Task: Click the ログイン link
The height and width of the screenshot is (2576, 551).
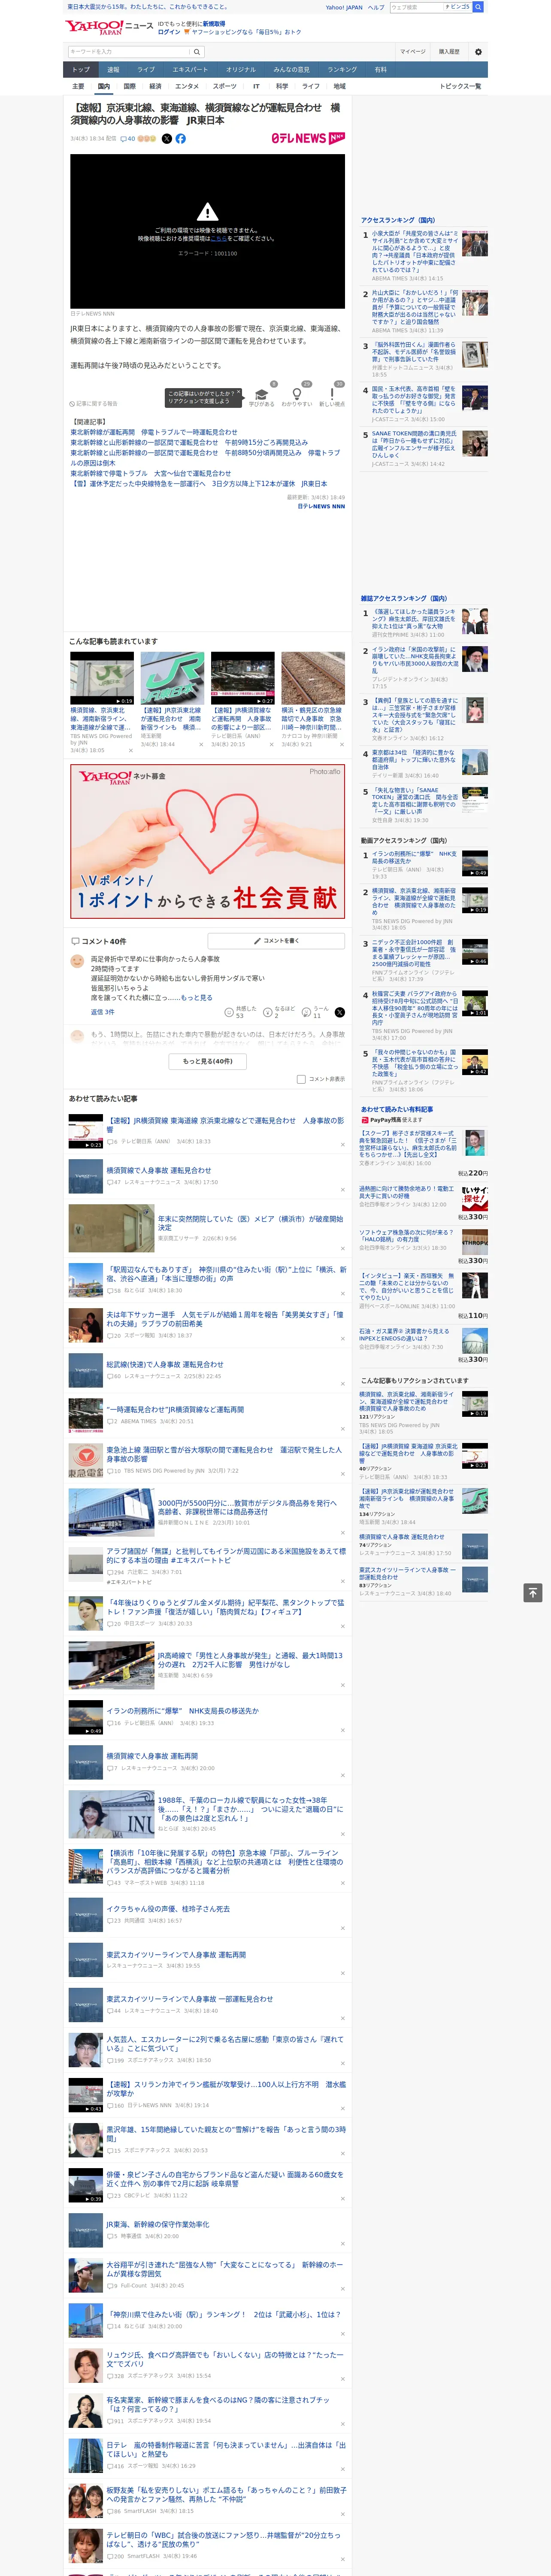Action: pyautogui.click(x=169, y=32)
